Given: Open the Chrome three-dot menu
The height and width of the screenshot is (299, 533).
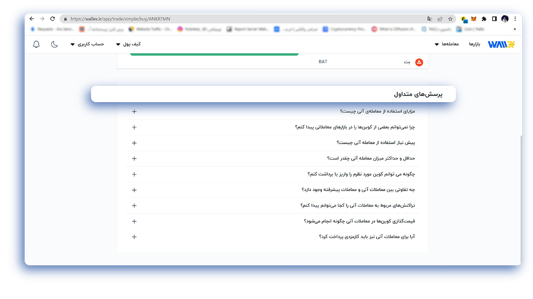Looking at the screenshot, I should [x=516, y=19].
